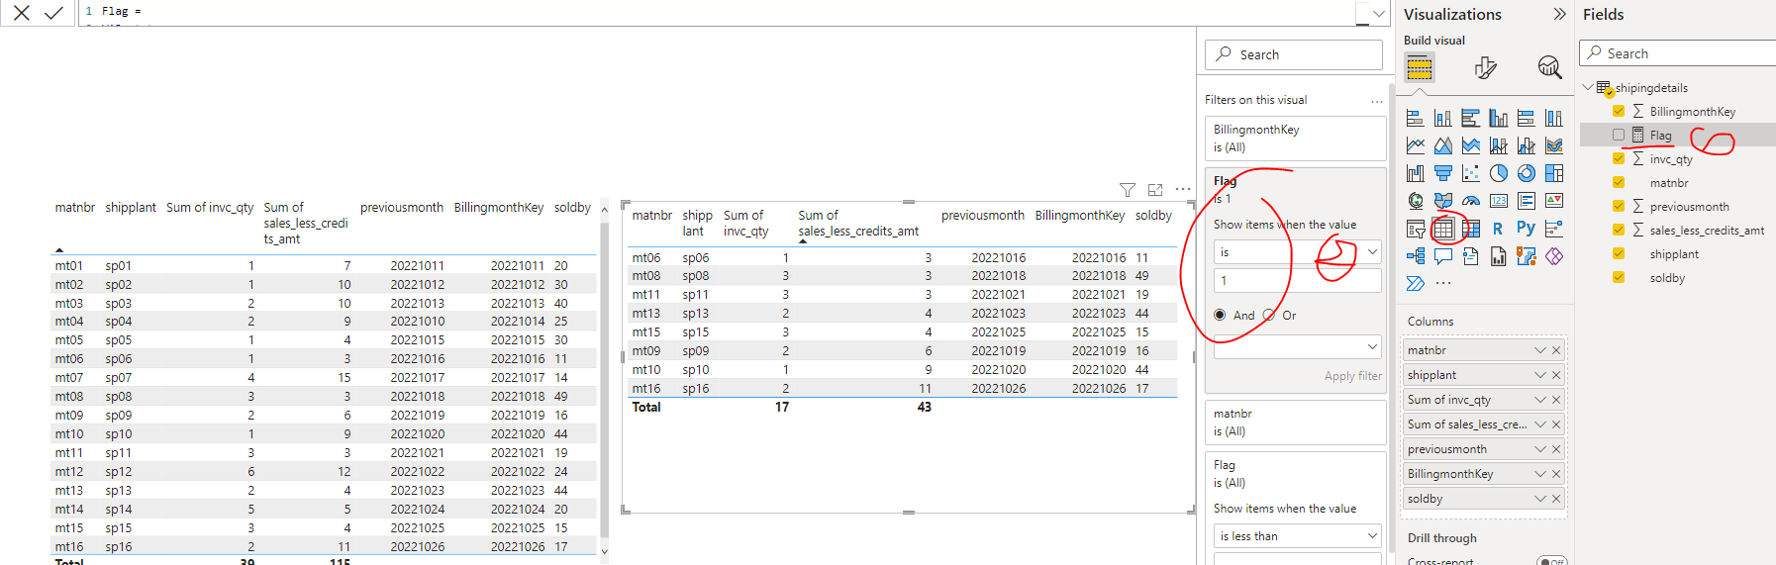This screenshot has width=1776, height=565.
Task: Select the decomposition tree visual
Action: tap(1416, 256)
